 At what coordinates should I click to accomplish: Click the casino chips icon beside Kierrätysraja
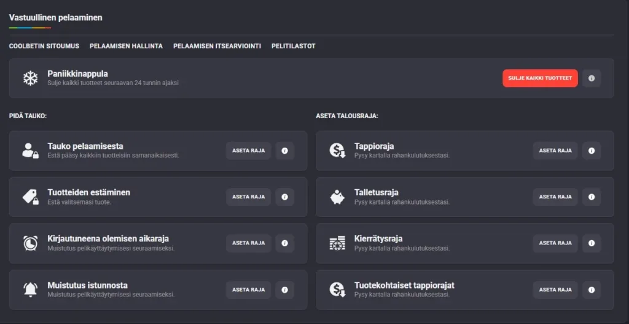[337, 243]
